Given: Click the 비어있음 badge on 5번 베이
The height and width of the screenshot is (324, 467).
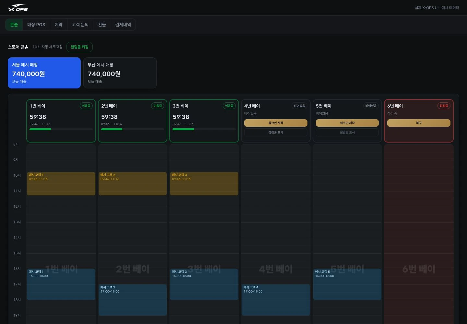Looking at the screenshot, I should tap(371, 106).
